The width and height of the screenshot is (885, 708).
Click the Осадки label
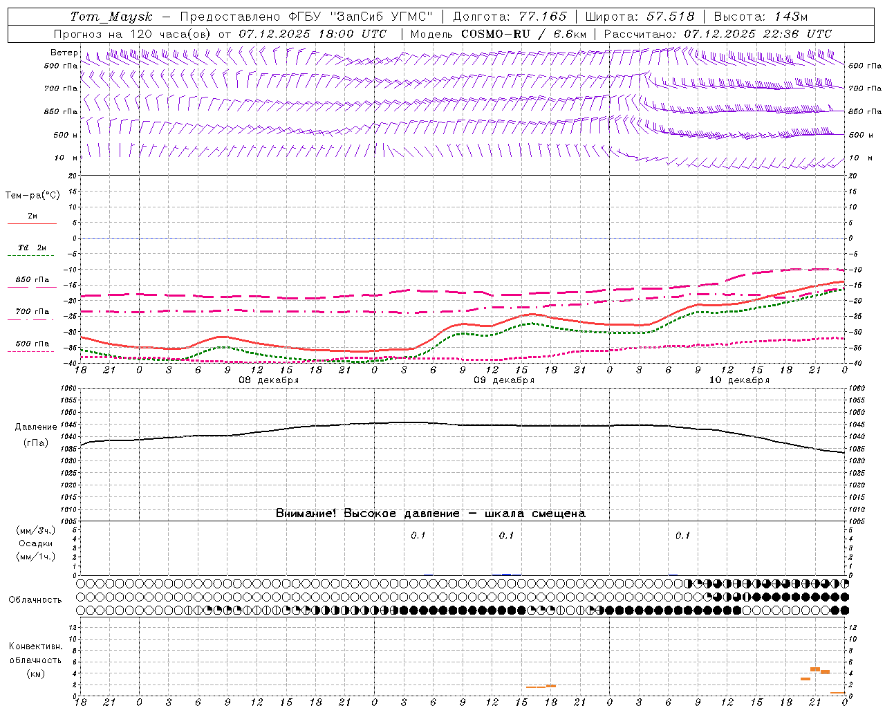pos(36,543)
